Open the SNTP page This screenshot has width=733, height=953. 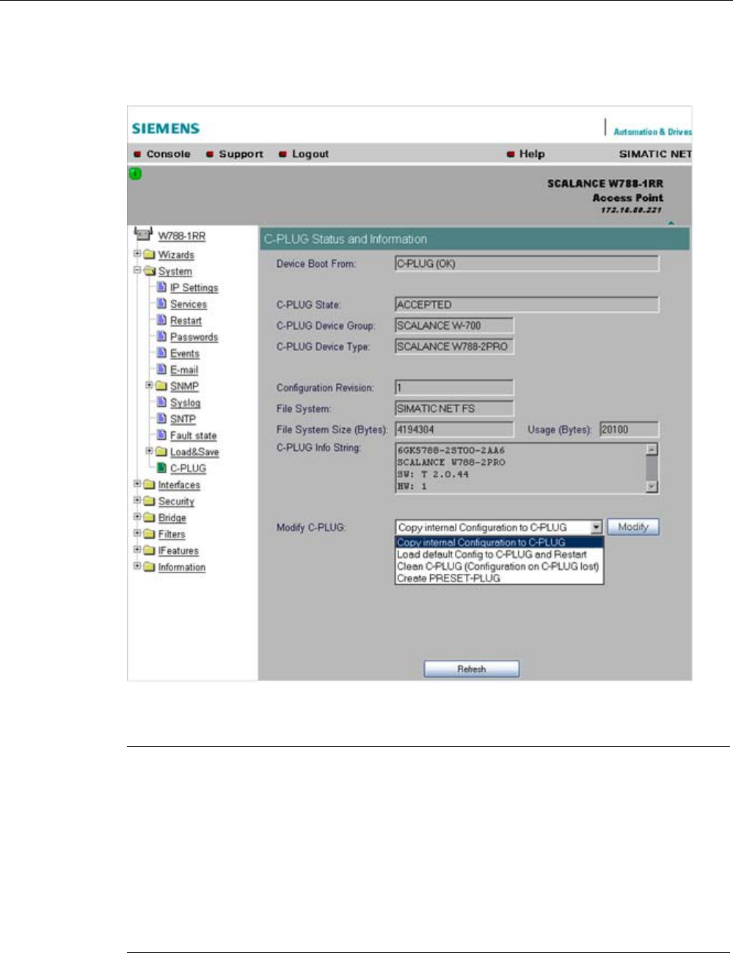pyautogui.click(x=183, y=419)
